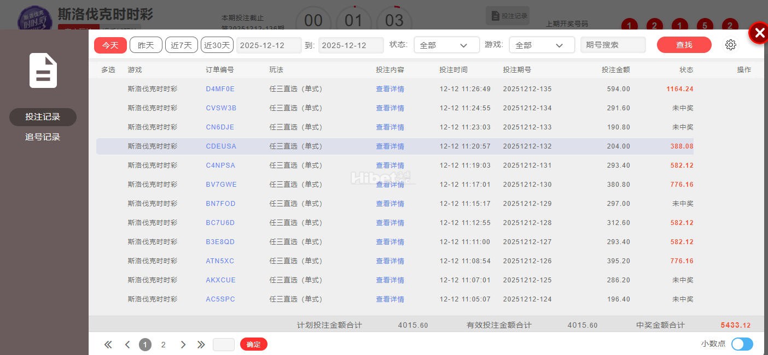Image resolution: width=768 pixels, height=355 pixels.
Task: Click the 查找 search button
Action: (684, 45)
